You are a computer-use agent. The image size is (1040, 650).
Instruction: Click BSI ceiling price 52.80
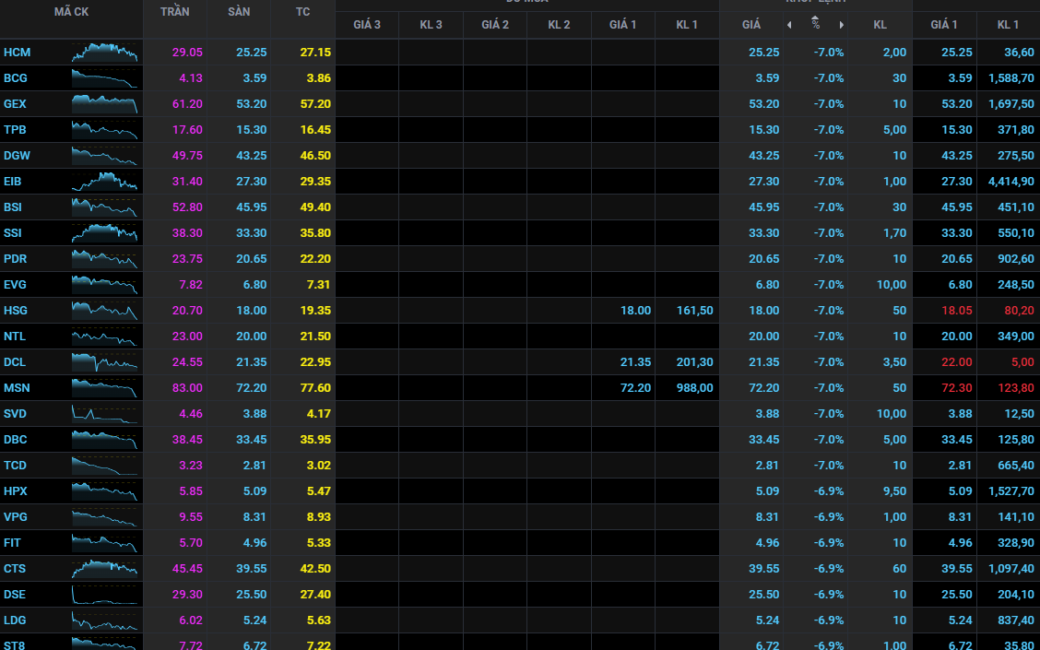click(x=187, y=207)
